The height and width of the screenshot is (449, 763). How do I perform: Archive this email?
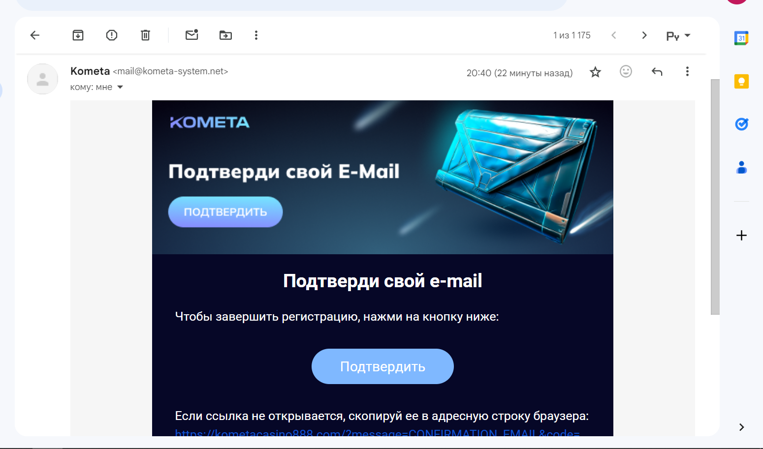[78, 35]
